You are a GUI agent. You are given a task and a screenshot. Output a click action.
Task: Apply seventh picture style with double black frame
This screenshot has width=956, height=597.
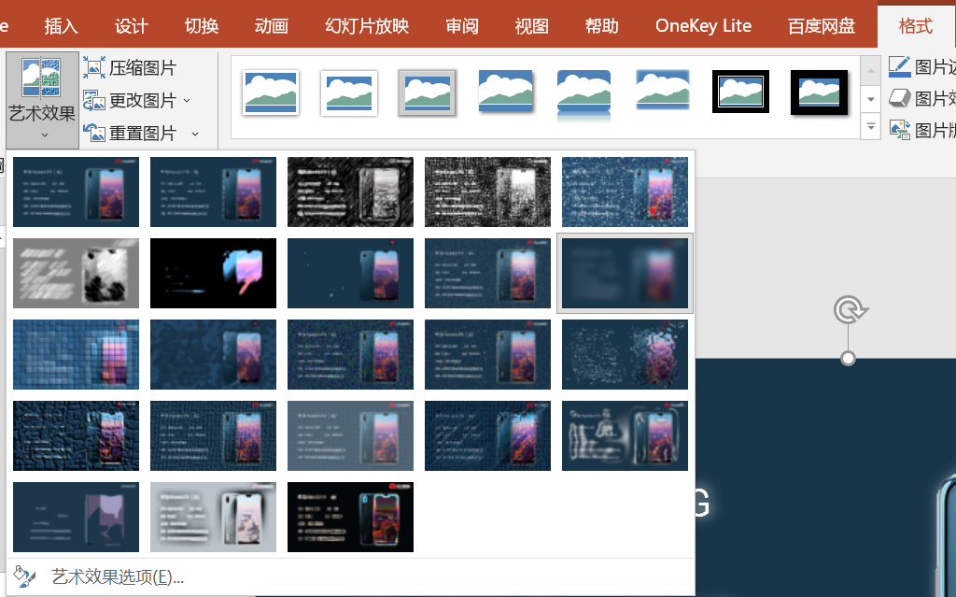point(740,92)
